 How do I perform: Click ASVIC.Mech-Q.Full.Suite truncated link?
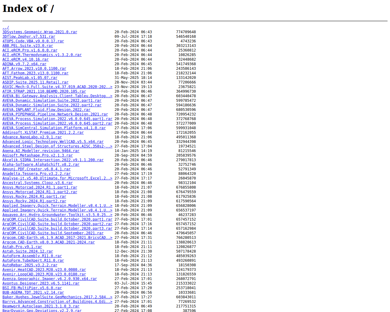(57, 87)
